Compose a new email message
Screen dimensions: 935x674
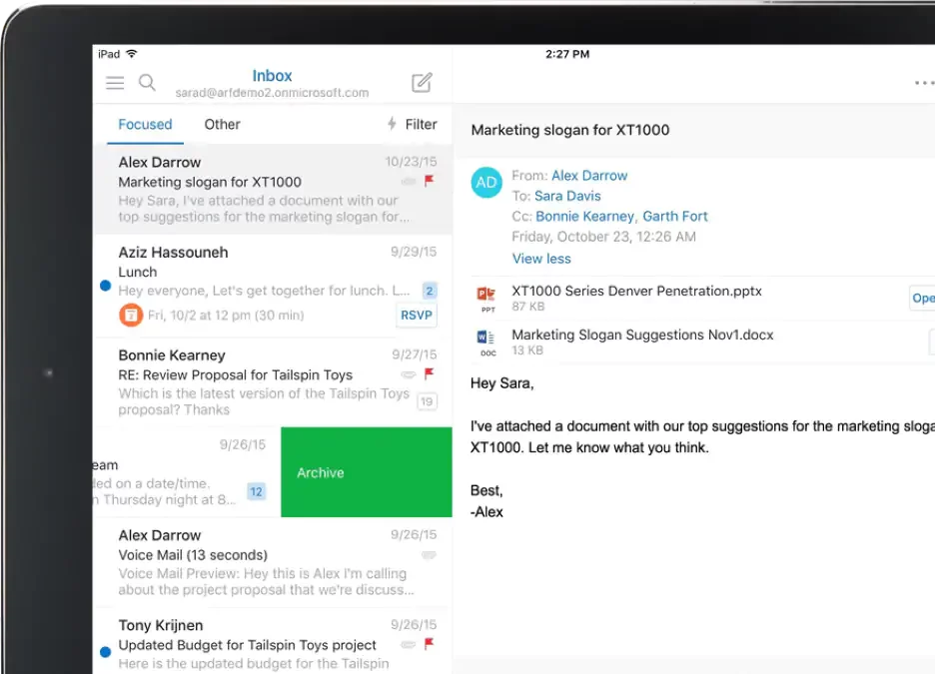pyautogui.click(x=422, y=83)
